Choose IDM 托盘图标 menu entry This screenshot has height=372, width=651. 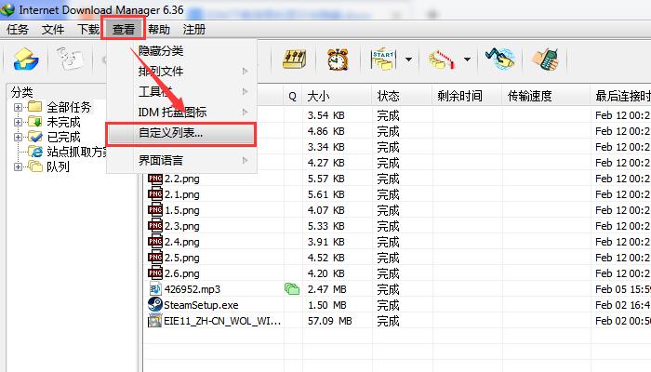pyautogui.click(x=182, y=113)
